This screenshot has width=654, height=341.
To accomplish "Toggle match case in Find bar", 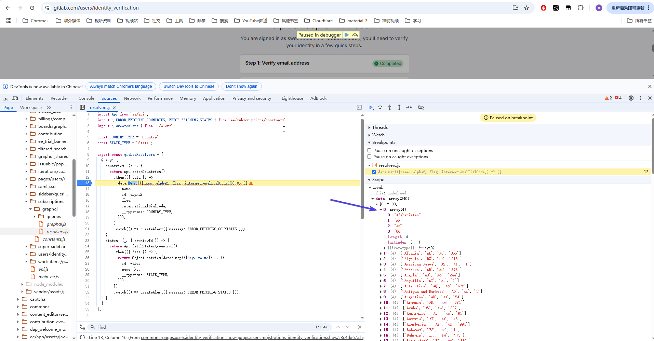I will pyautogui.click(x=325, y=327).
